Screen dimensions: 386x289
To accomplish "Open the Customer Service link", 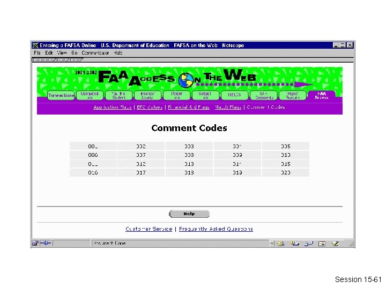I will (149, 229).
